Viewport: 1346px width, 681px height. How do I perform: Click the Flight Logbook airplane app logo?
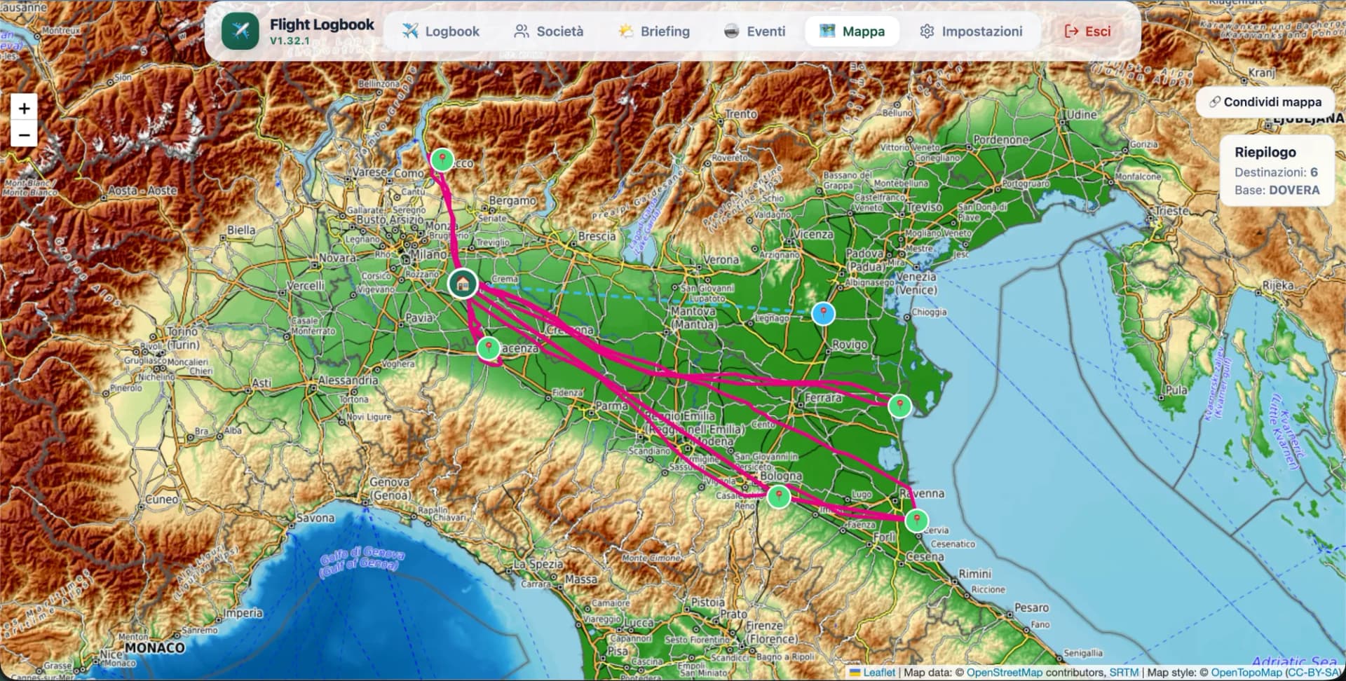tap(240, 31)
